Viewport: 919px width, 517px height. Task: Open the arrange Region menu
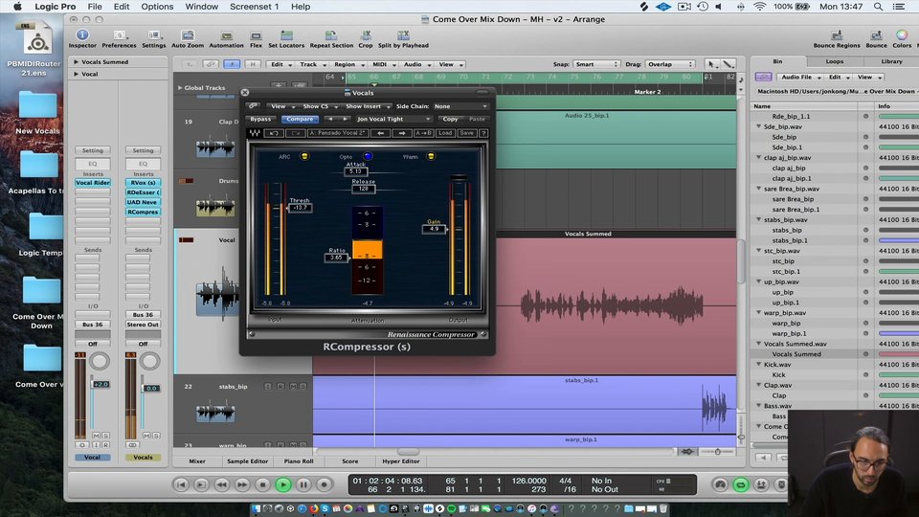tap(347, 64)
